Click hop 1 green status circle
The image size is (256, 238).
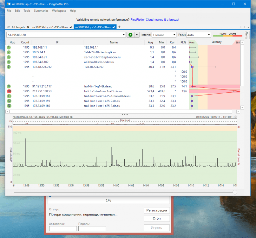9,47
